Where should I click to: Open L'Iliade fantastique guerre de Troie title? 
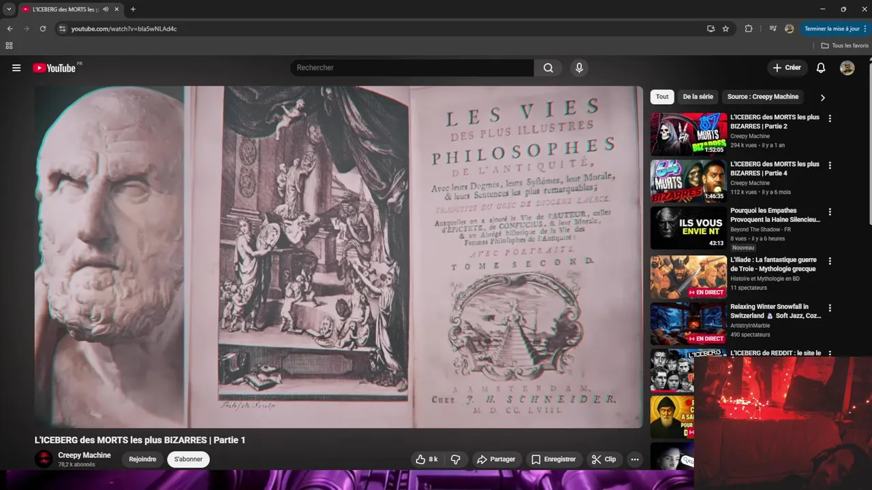tap(773, 264)
